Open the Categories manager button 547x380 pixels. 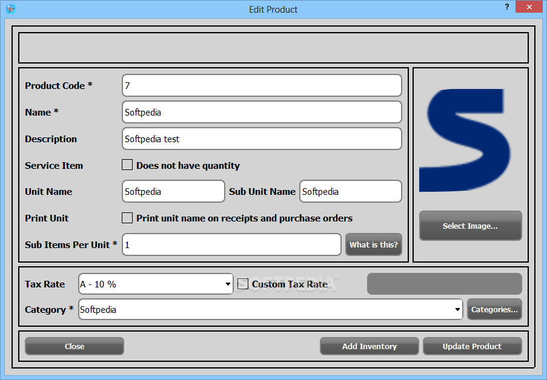(x=494, y=309)
